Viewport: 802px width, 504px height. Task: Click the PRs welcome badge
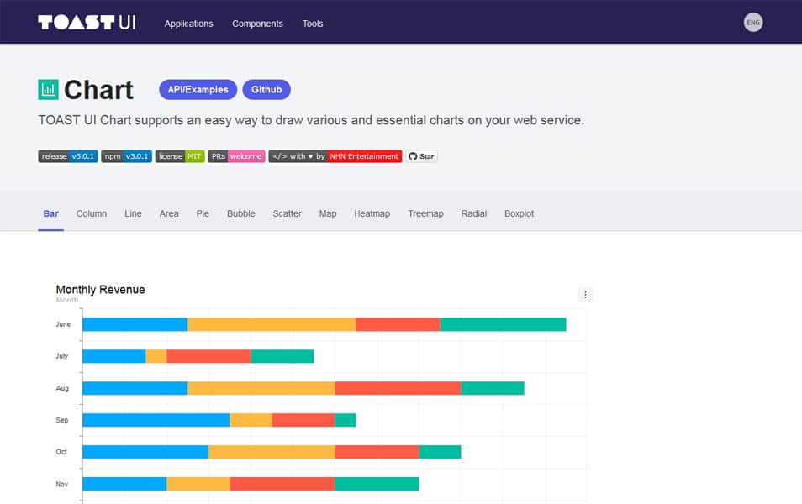coord(236,156)
